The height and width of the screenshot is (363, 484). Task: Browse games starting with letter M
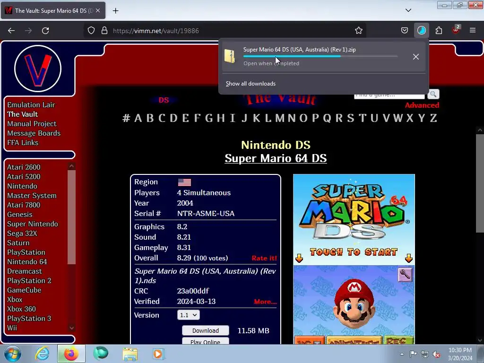tap(280, 118)
